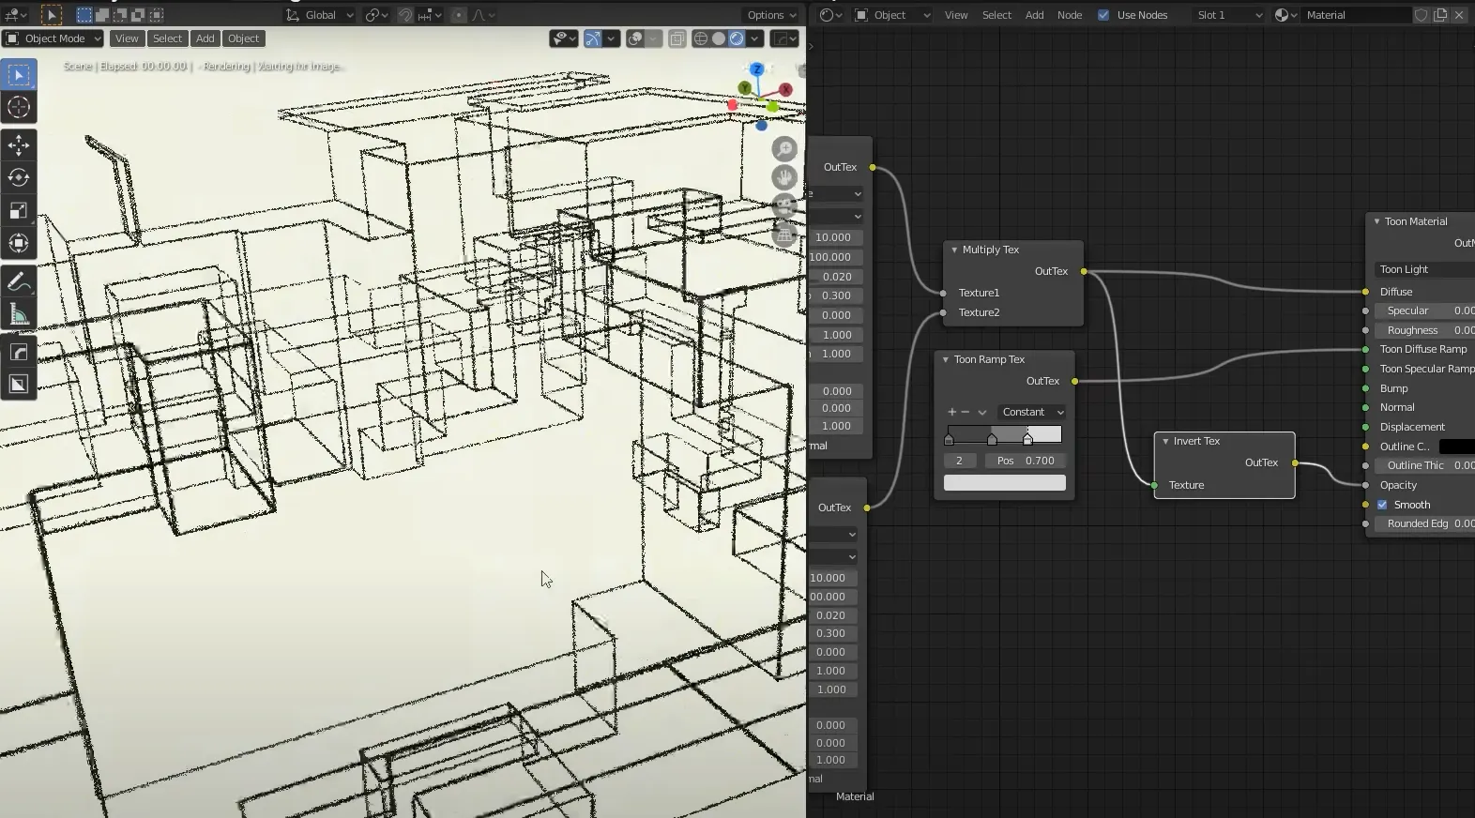Click the Pos 0.700 value field
1475x818 pixels.
[1026, 461]
